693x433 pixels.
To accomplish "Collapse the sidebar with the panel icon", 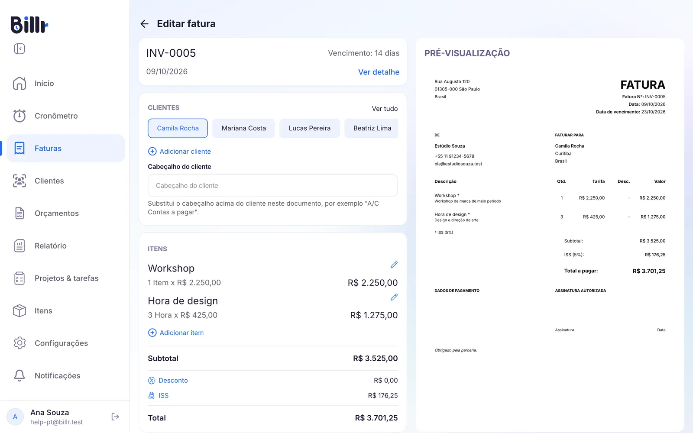I will 19,48.
